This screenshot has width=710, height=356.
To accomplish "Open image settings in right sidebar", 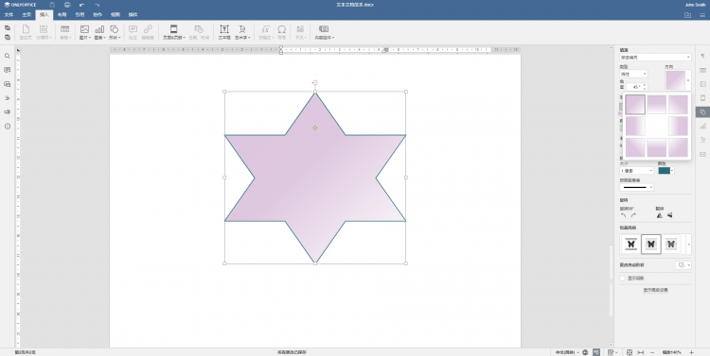I will pos(702,84).
